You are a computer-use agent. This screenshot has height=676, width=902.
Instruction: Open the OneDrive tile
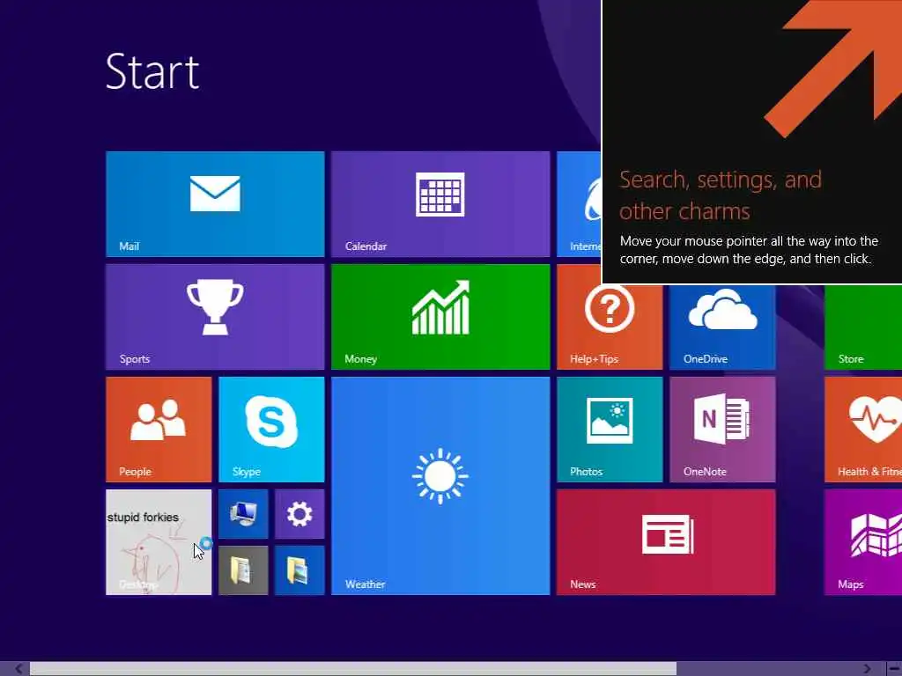tap(722, 327)
